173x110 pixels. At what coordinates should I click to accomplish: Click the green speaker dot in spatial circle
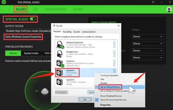tap(36, 91)
